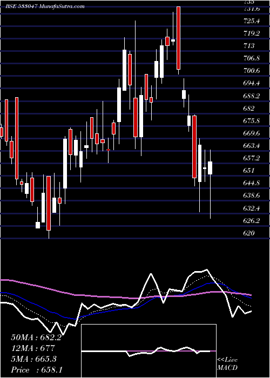Image resolution: width=270 pixels, height=378 pixels.
Task: Select the 632.4 price axis label
Action: 252,208
